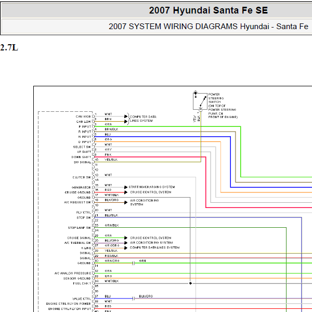Select the 'SW SIGNAL' pin label
The height and width of the screenshot is (312, 312).
coord(82,162)
